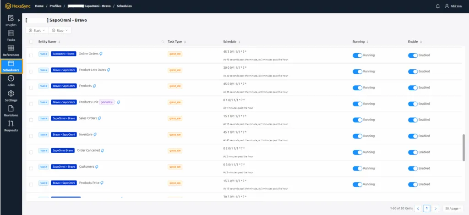The image size is (469, 215).
Task: Click the '1-50 of 50 items' text
Action: pyautogui.click(x=401, y=209)
